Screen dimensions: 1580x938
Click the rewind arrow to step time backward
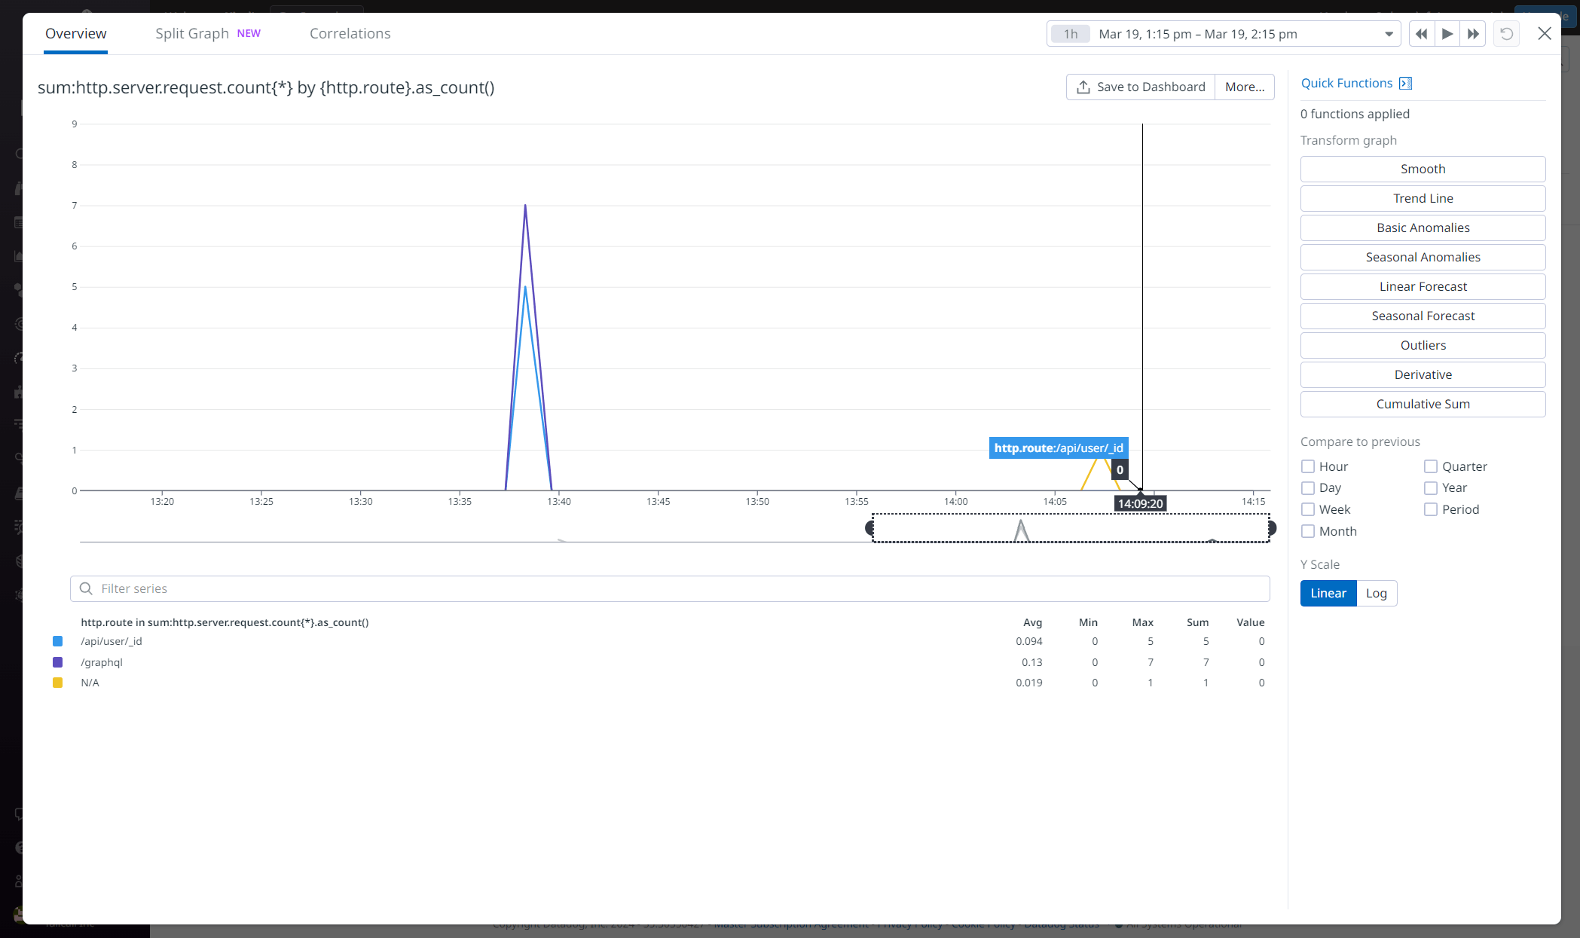pos(1421,33)
